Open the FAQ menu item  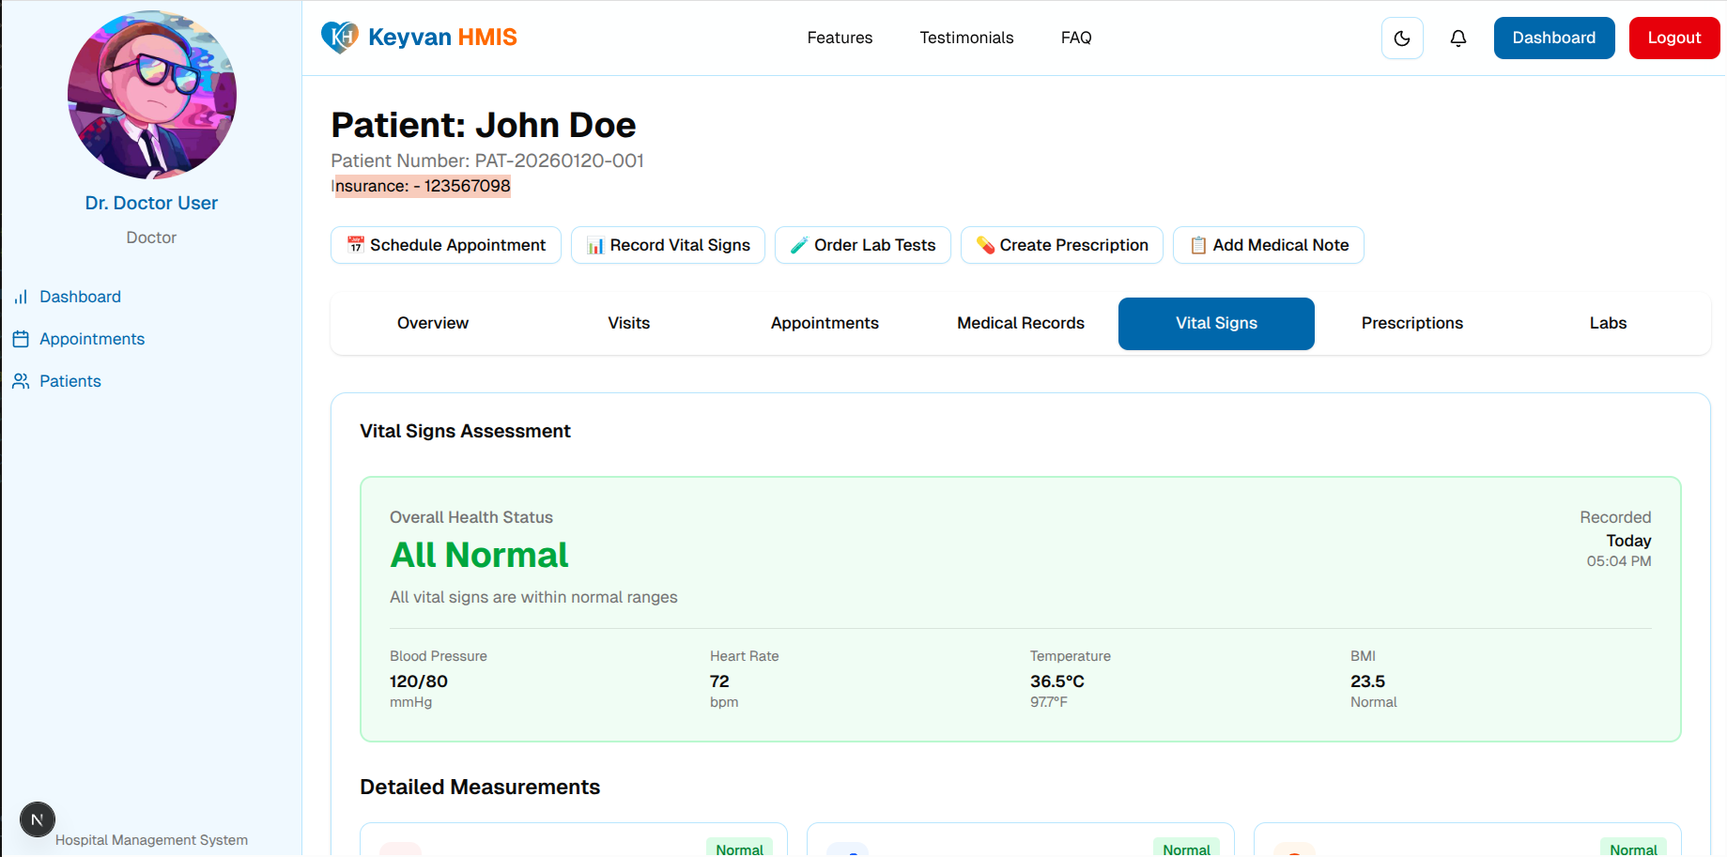[x=1076, y=38]
